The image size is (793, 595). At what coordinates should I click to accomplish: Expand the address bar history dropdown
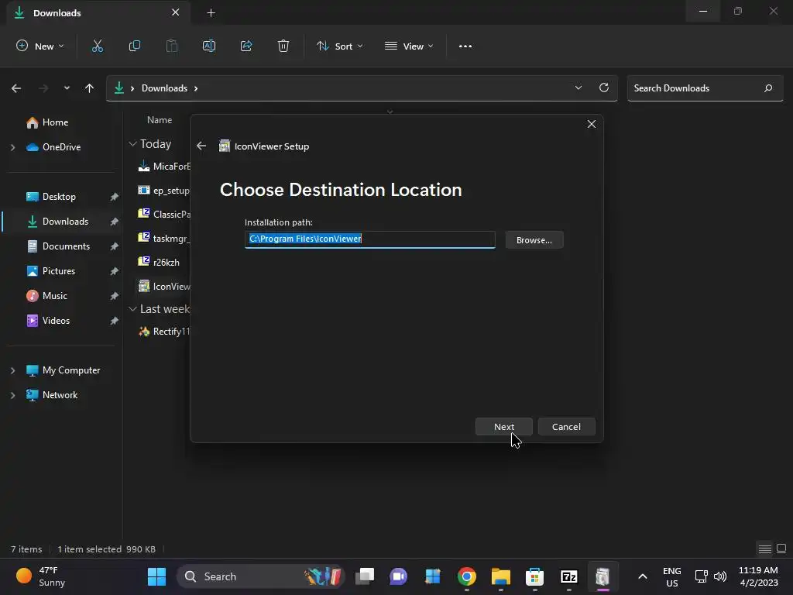pos(578,88)
